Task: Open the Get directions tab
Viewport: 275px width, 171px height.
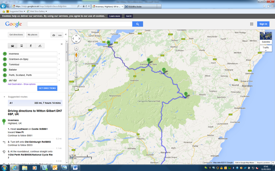Action: [16, 35]
